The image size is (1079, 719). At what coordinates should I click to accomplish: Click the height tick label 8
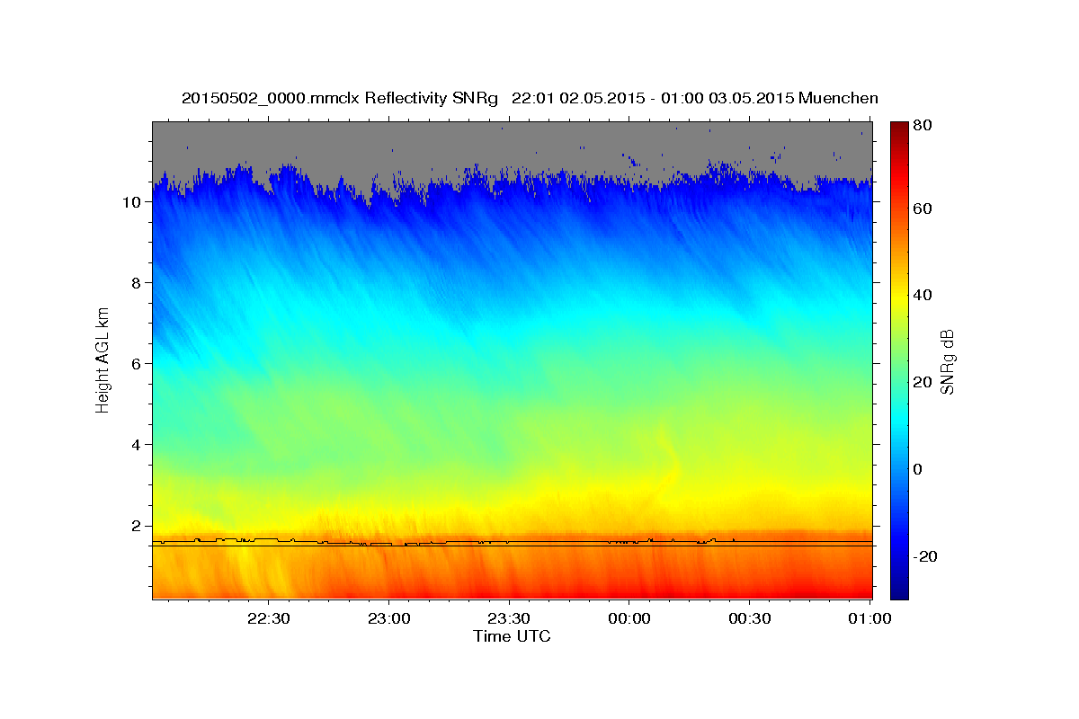[x=138, y=283]
